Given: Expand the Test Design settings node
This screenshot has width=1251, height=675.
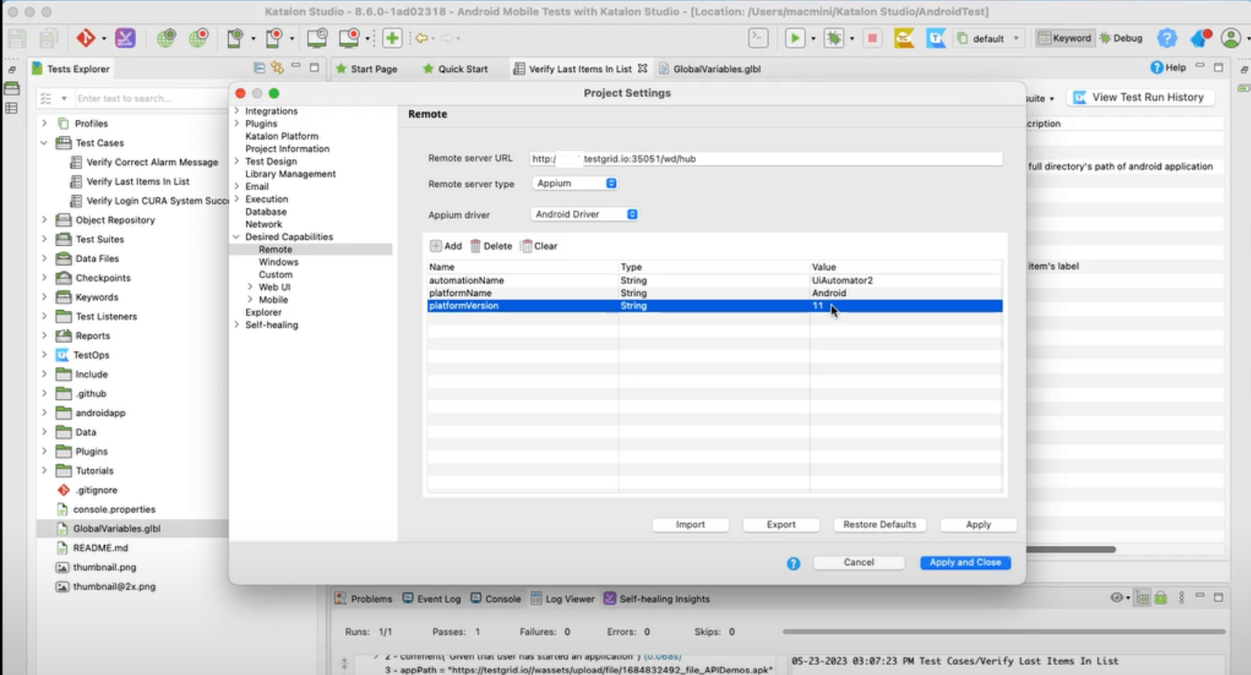Looking at the screenshot, I should click(x=237, y=161).
